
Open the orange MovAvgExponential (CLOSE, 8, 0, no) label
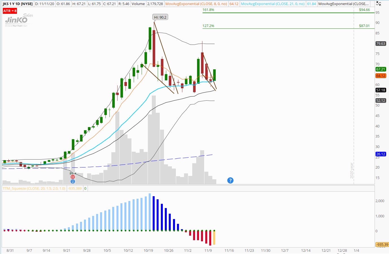196,4
